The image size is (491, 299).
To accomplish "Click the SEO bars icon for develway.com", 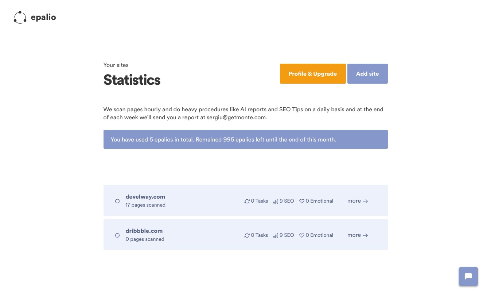I will pos(276,201).
